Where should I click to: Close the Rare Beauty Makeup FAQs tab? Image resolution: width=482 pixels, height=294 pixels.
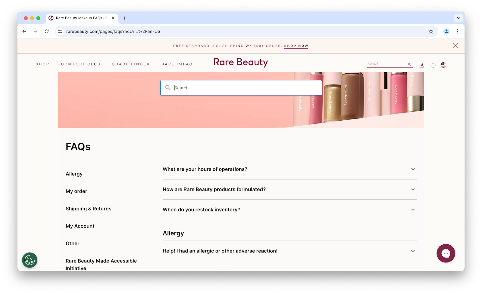(113, 18)
